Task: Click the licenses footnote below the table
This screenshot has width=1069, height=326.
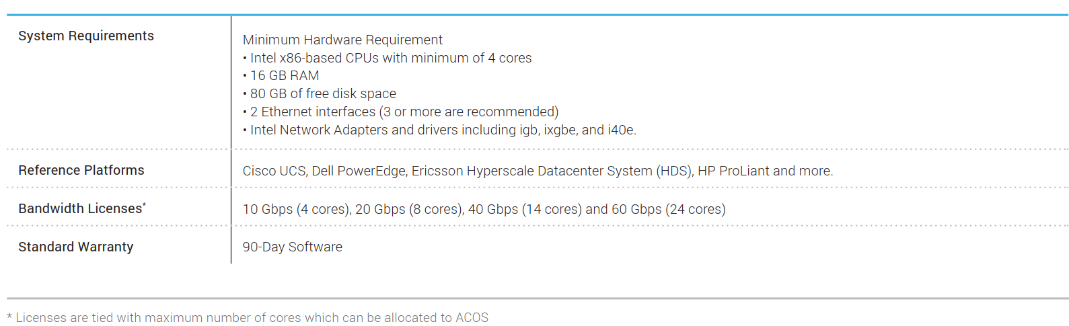Action: click(248, 318)
